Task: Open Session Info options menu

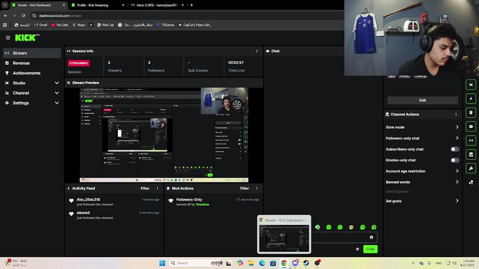Action: click(x=257, y=51)
